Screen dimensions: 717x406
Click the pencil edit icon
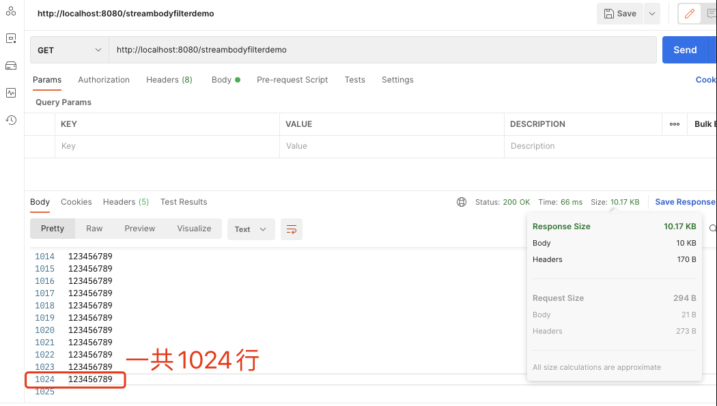pyautogui.click(x=689, y=14)
